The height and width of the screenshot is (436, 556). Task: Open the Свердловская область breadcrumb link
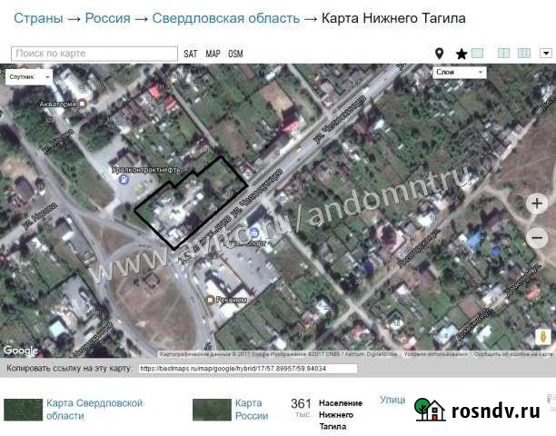click(225, 18)
